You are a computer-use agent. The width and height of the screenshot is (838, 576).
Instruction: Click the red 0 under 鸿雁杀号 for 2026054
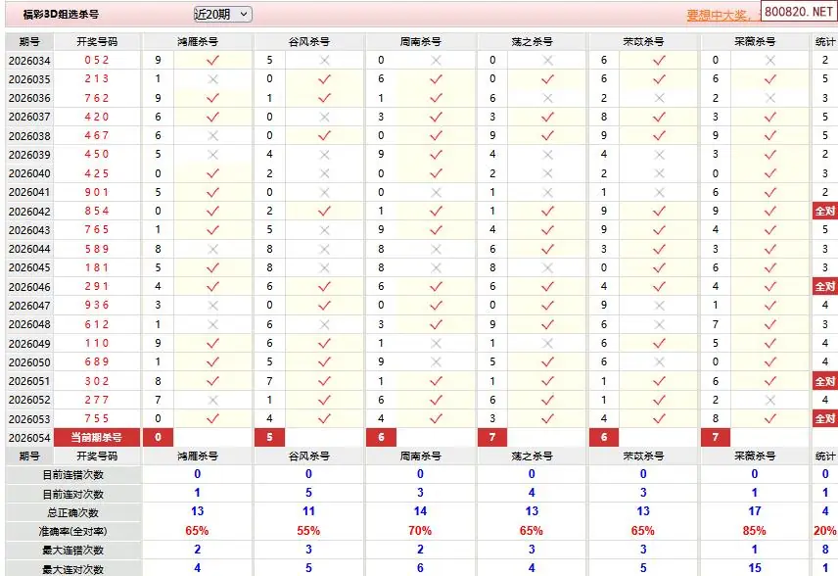pos(158,438)
